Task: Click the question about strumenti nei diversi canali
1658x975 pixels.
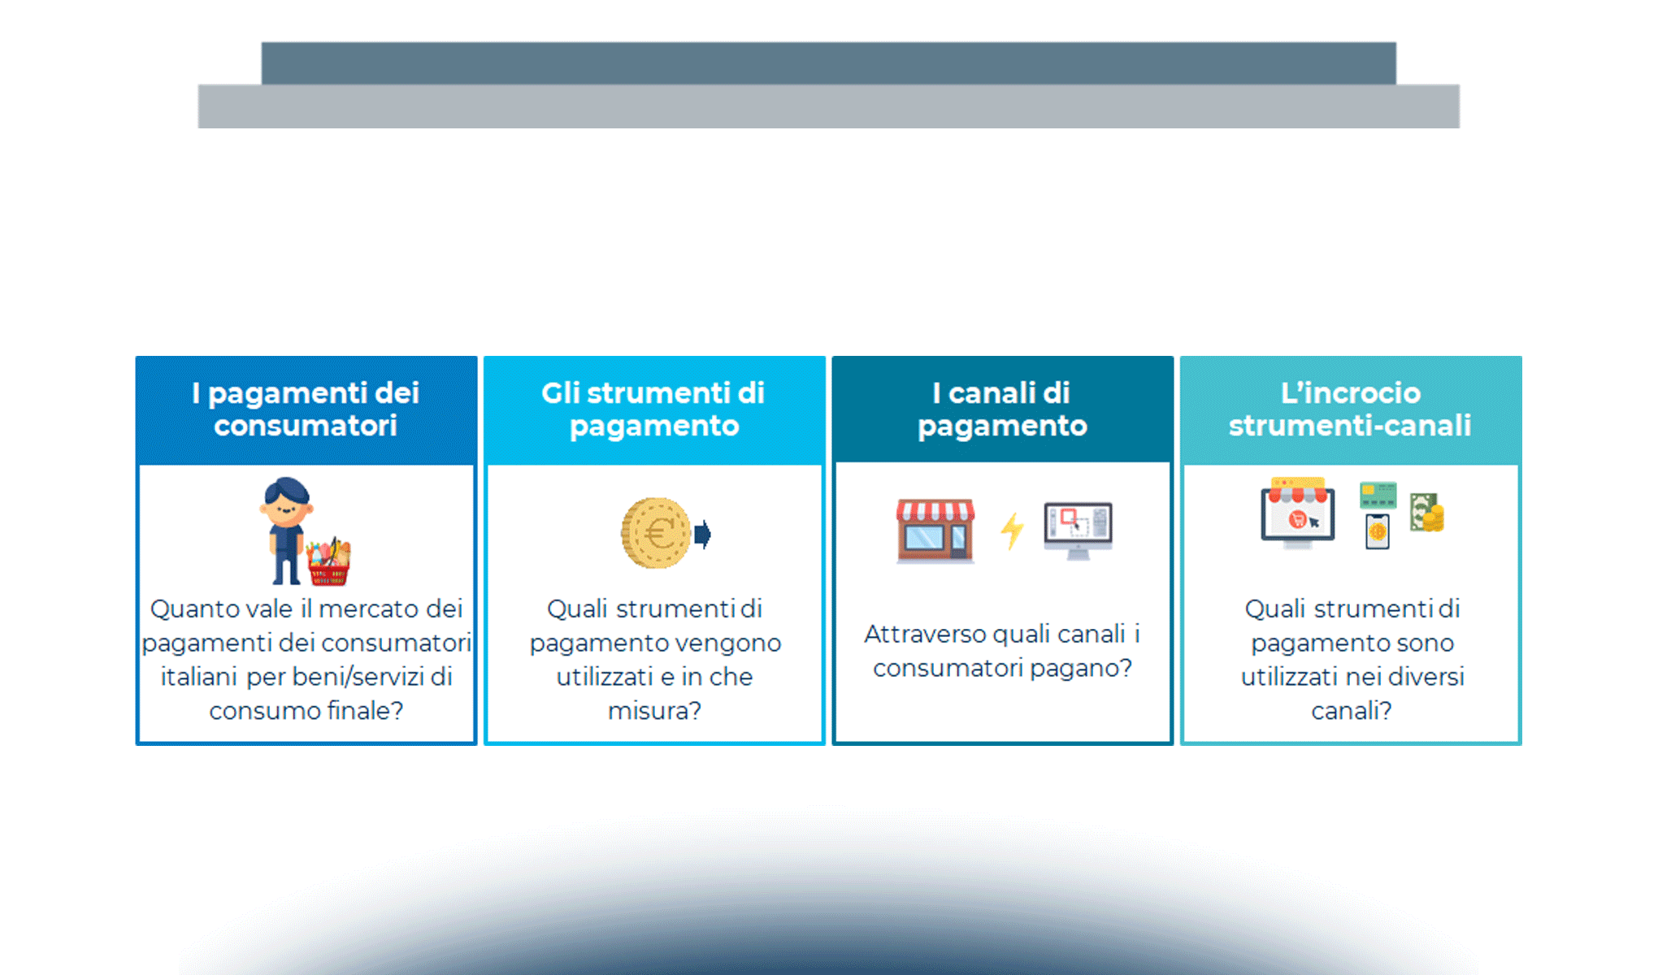Action: pyautogui.click(x=1352, y=660)
